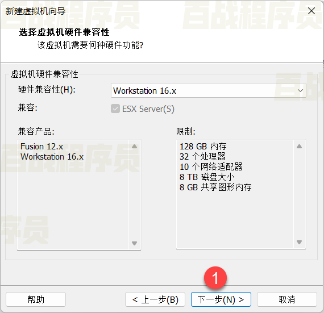Go back with the 上一步(B) button
Viewport: 324px width, 313px height.
(155, 299)
